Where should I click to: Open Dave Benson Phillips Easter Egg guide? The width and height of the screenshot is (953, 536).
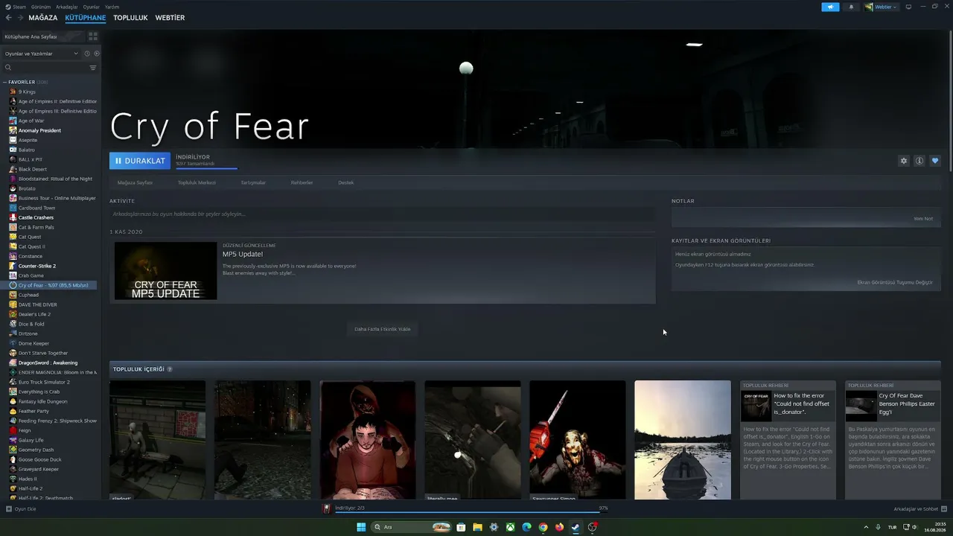click(x=893, y=440)
